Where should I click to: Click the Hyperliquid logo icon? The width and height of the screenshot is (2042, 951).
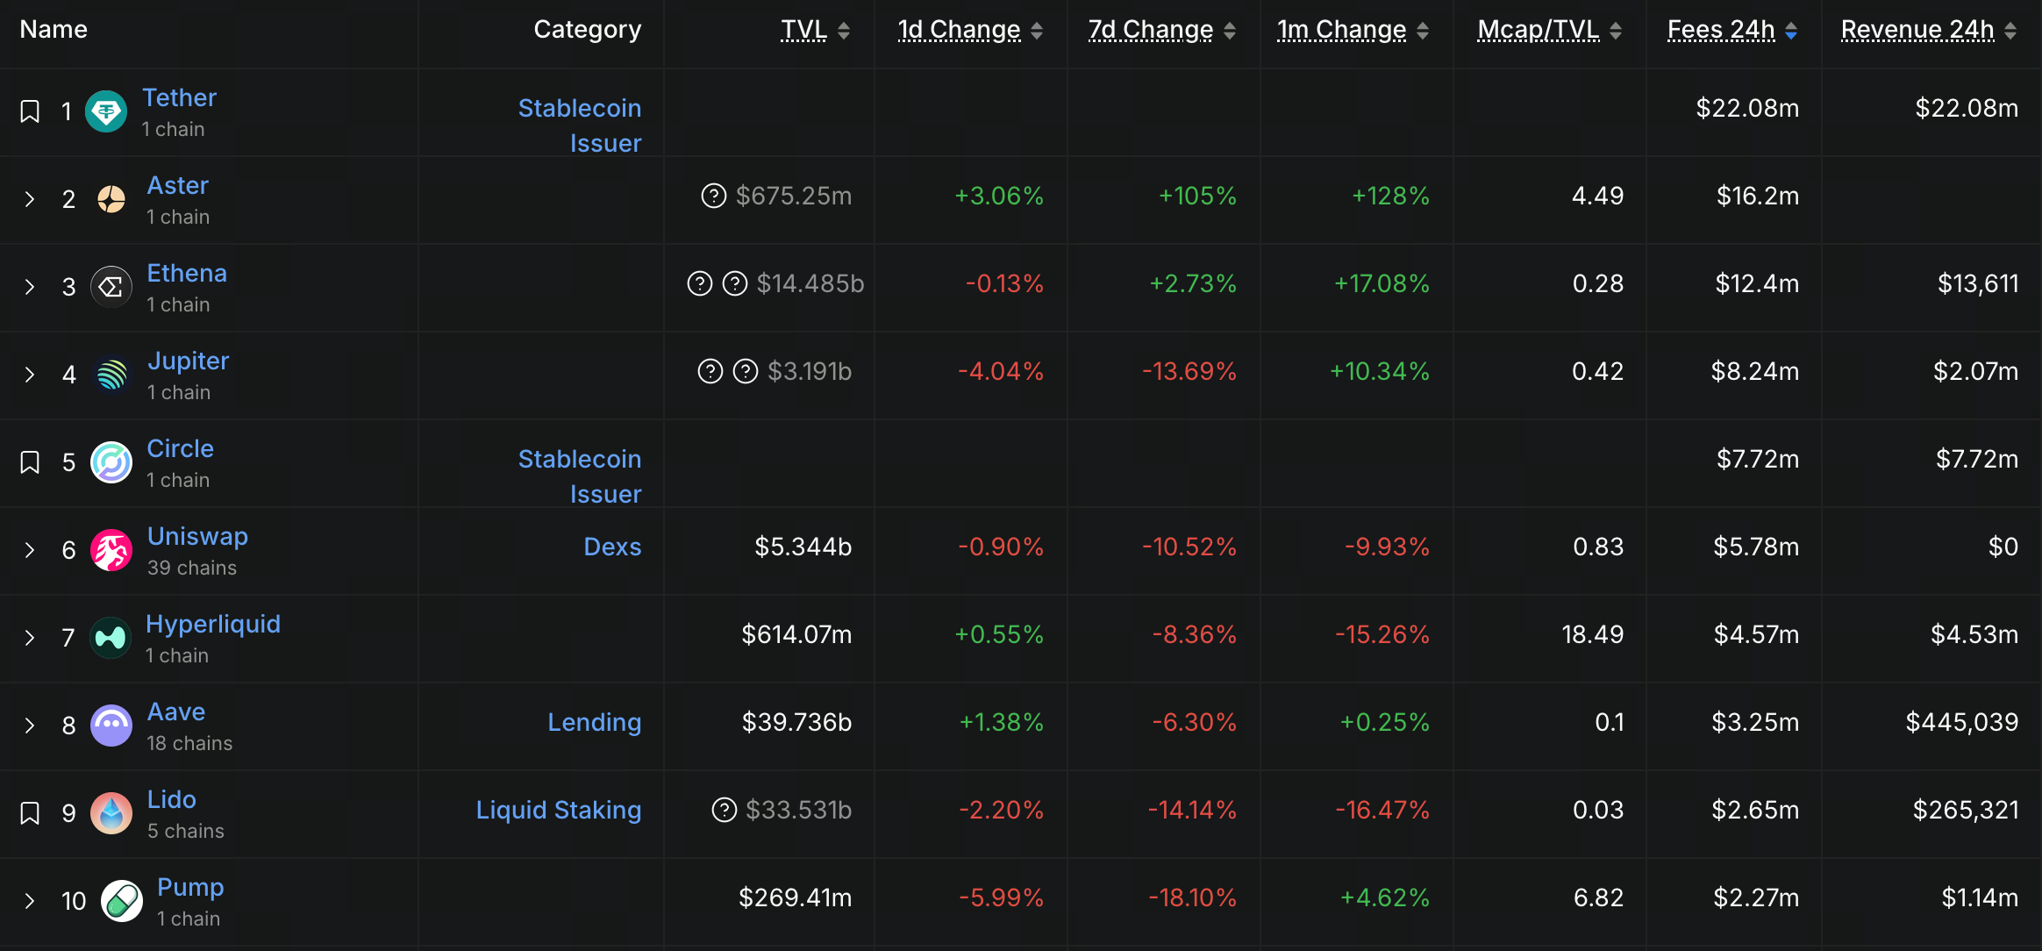point(111,638)
